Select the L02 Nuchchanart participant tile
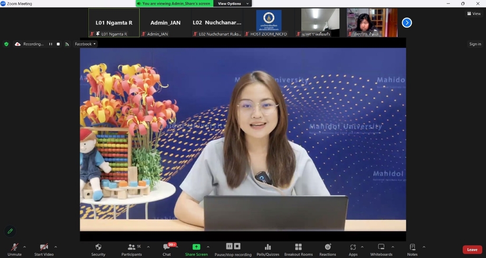The width and height of the screenshot is (486, 258). point(217,23)
